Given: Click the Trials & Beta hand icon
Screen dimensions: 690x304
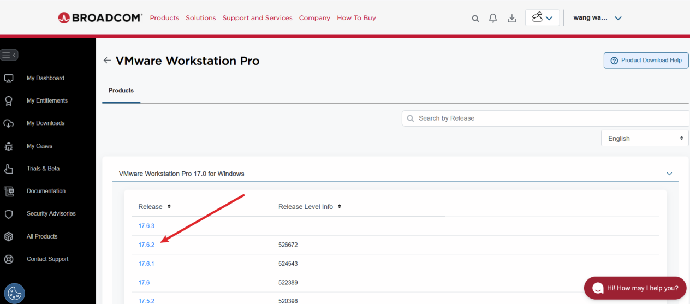Looking at the screenshot, I should point(9,169).
